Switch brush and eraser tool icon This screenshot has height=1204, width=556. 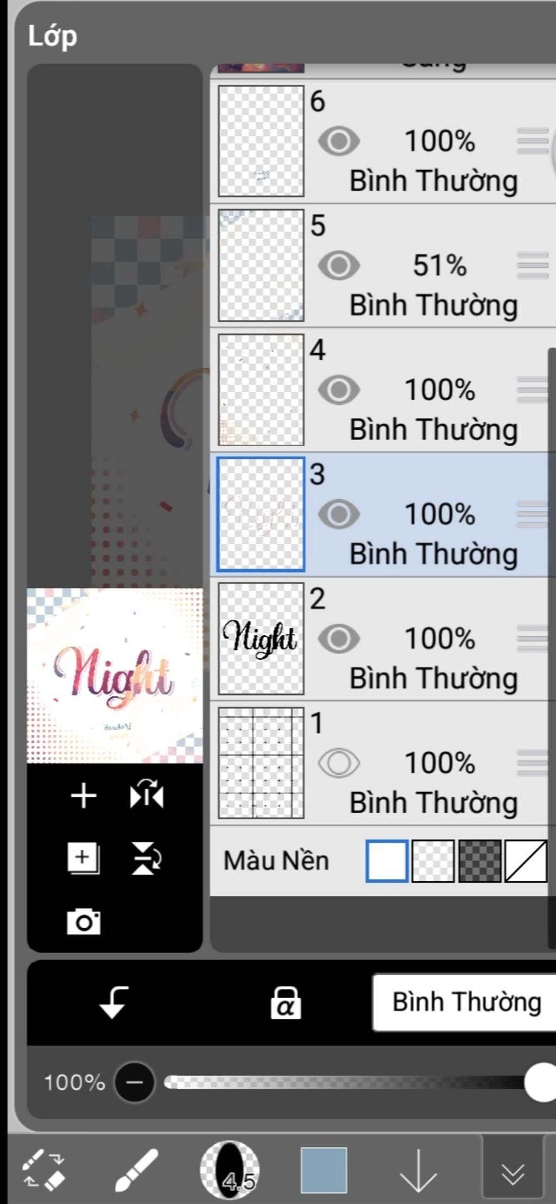pos(43,1170)
